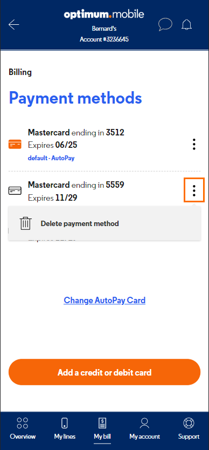Collapse options menu for Mastercard ending 5559
209x450 pixels.
(x=194, y=190)
